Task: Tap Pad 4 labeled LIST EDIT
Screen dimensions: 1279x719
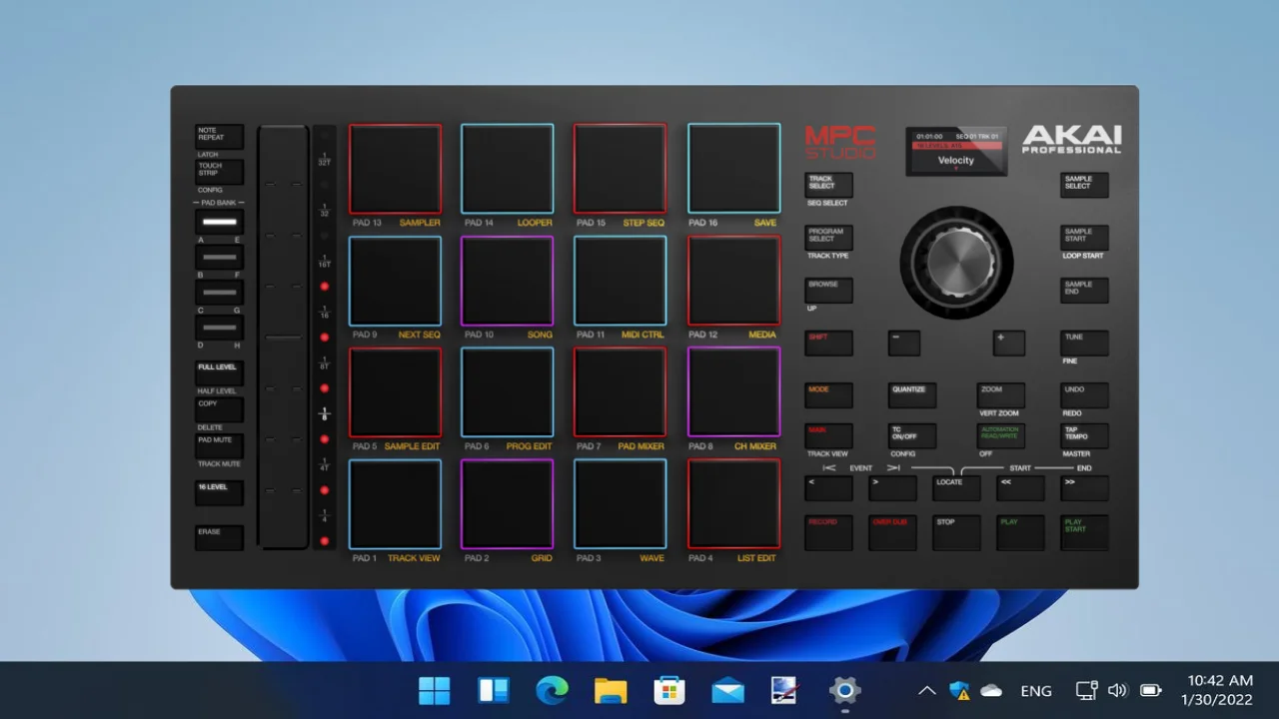Action: coord(733,504)
